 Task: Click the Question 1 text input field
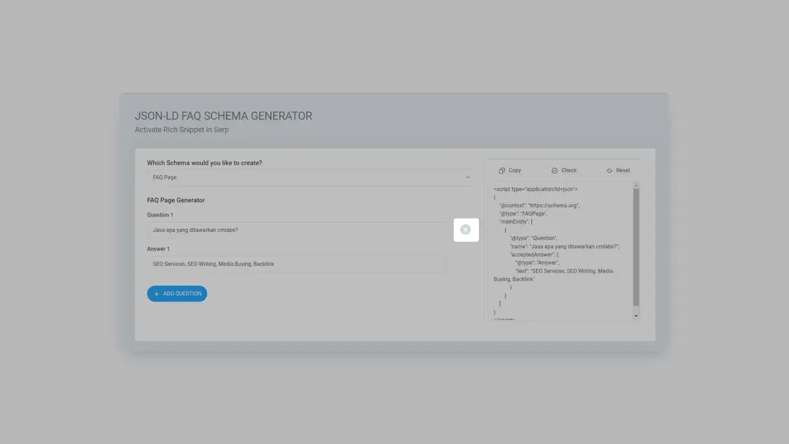pyautogui.click(x=296, y=229)
